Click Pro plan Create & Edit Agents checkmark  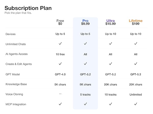[85, 64]
